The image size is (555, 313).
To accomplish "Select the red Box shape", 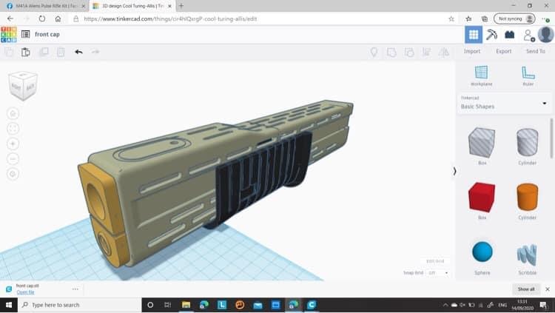I will point(482,198).
